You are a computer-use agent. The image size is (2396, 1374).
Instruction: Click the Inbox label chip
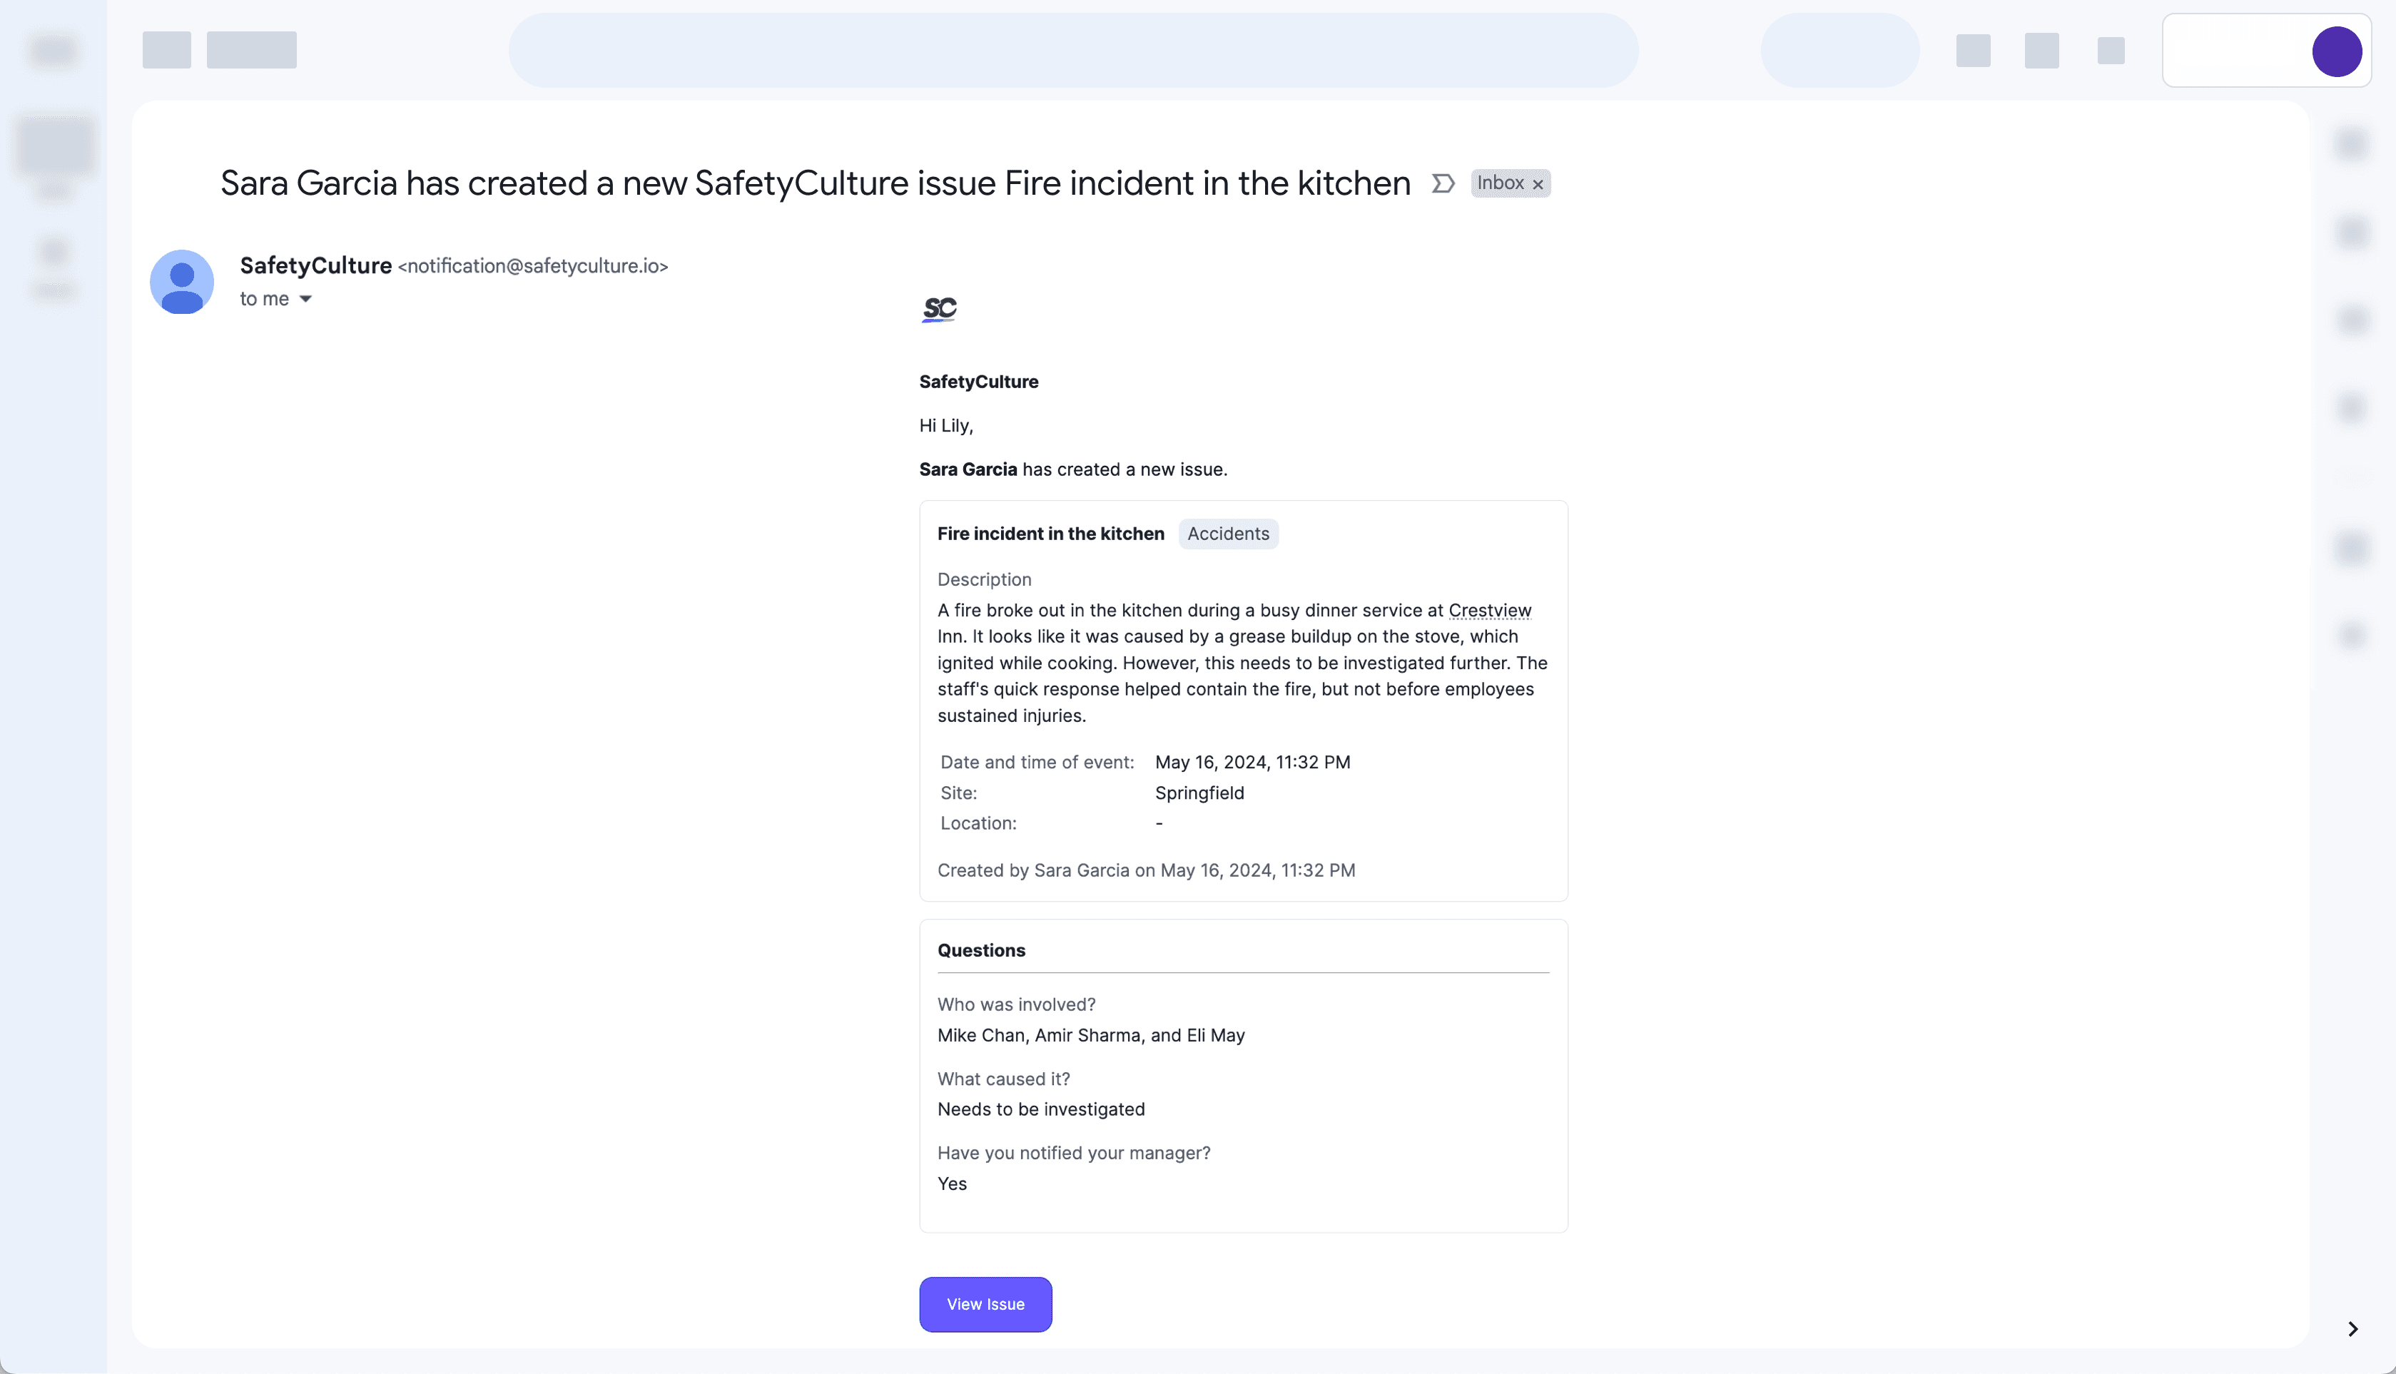pos(1501,183)
